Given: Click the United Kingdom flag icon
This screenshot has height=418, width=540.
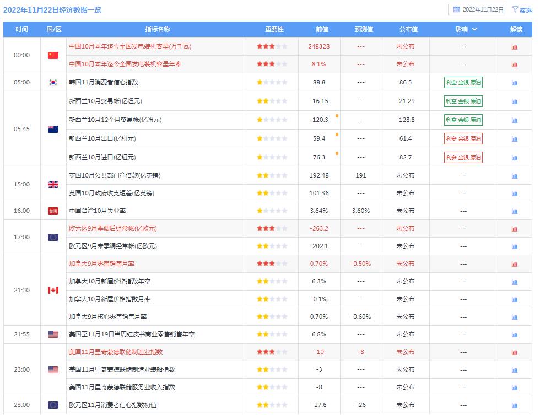Looking at the screenshot, I should [53, 184].
